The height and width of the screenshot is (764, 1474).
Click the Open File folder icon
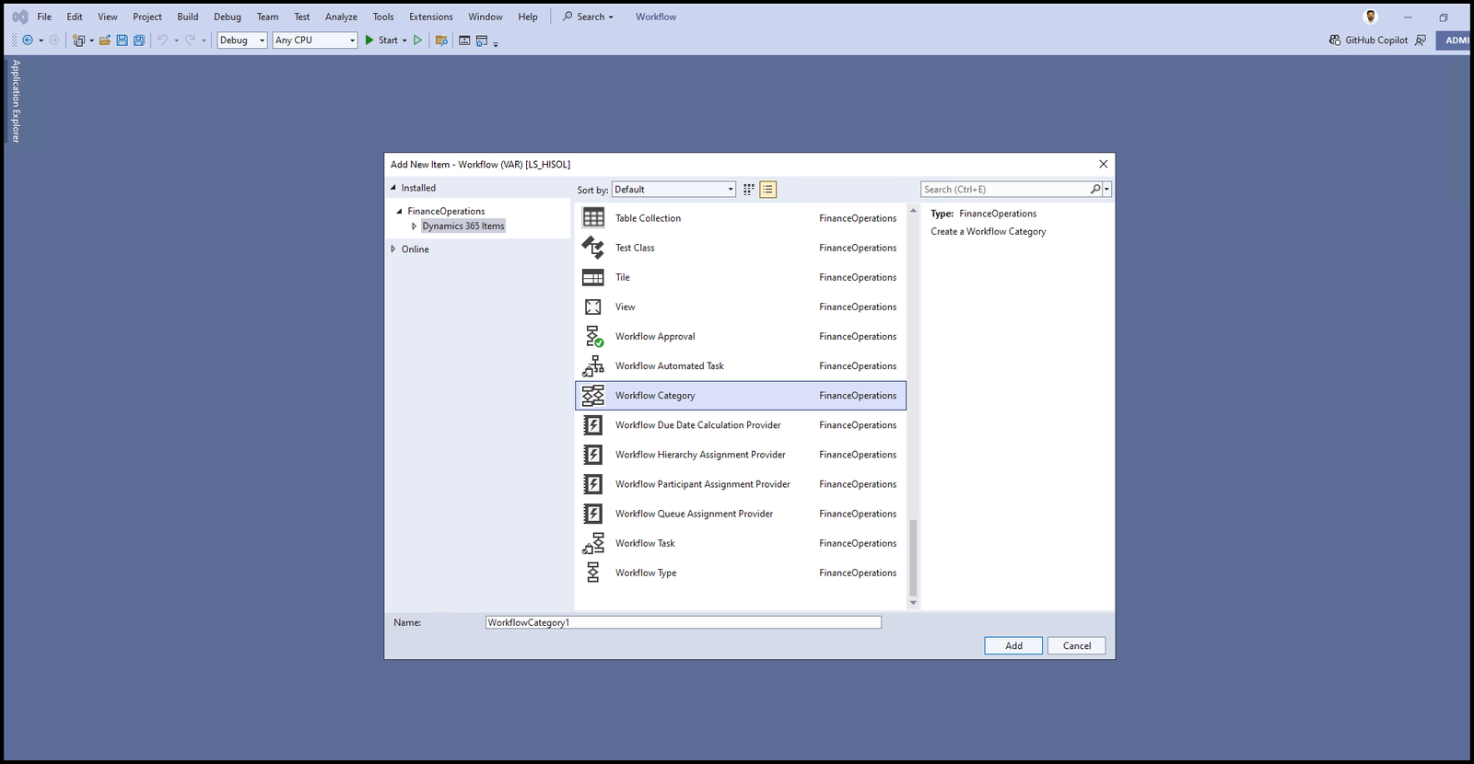pos(105,40)
